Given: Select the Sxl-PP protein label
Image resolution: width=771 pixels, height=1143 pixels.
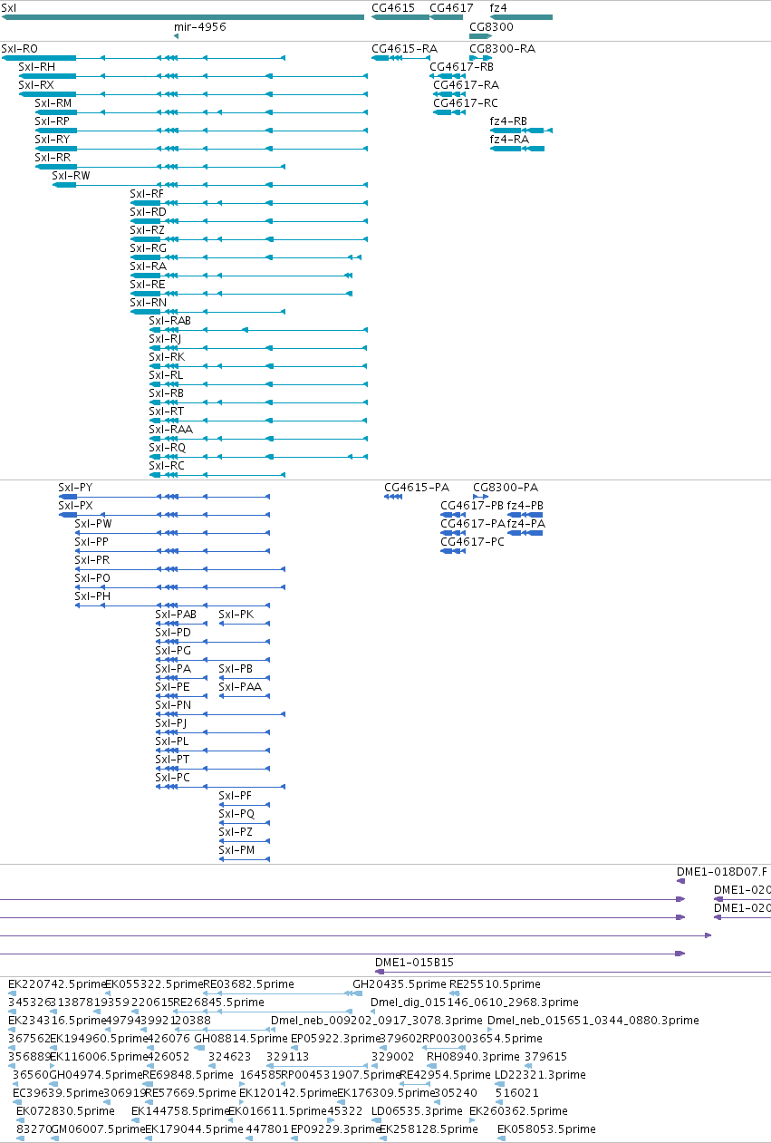Looking at the screenshot, I should coord(92,542).
